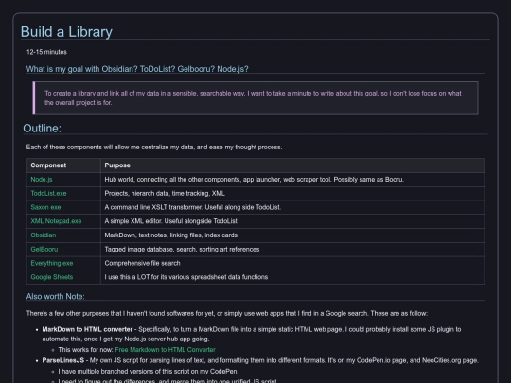The height and width of the screenshot is (383, 511).
Task: Open the GelBooru table link
Action: pos(44,250)
